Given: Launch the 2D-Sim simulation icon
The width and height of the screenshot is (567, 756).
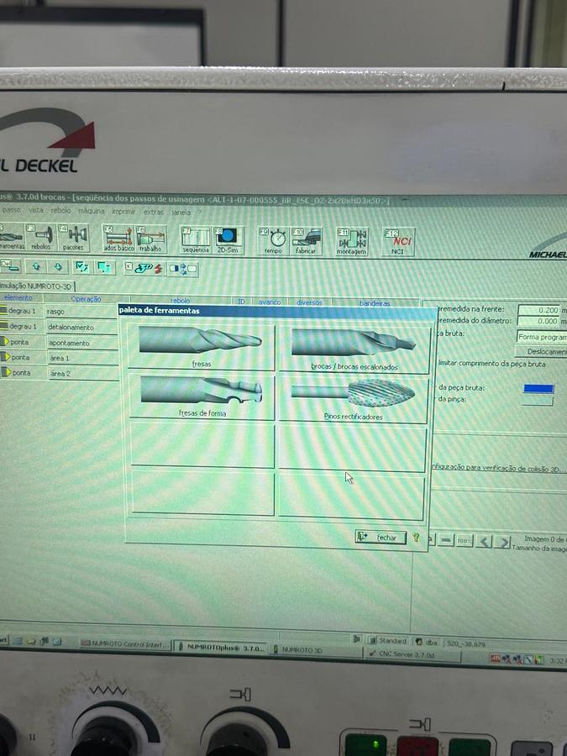Looking at the screenshot, I should pyautogui.click(x=228, y=240).
